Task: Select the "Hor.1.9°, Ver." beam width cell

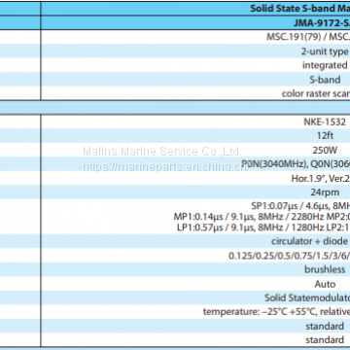Action: coord(195,178)
